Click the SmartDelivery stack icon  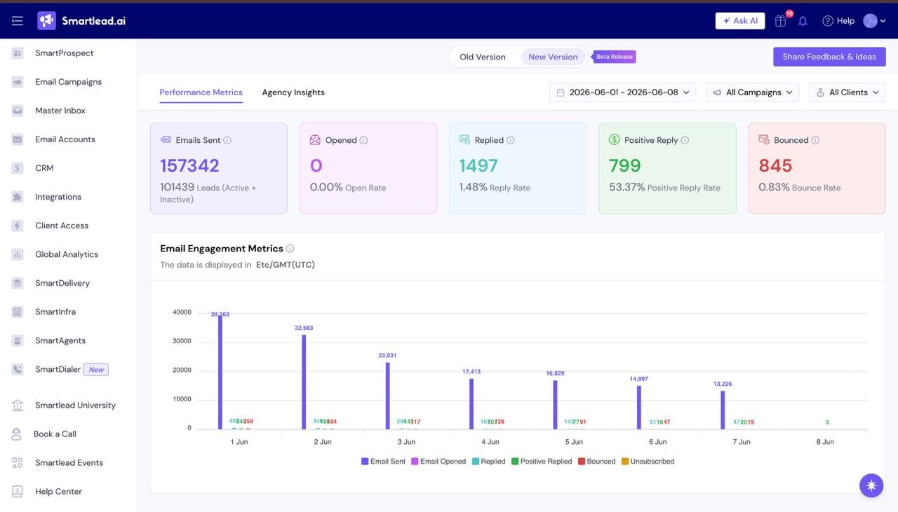click(x=18, y=283)
